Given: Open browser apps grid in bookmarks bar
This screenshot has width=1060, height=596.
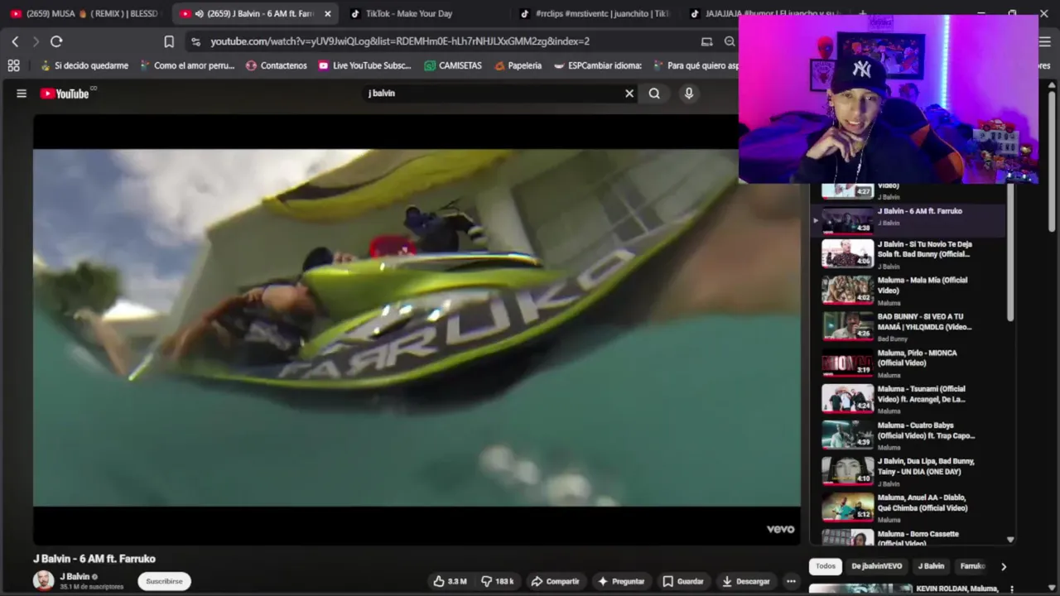Looking at the screenshot, I should tap(13, 65).
